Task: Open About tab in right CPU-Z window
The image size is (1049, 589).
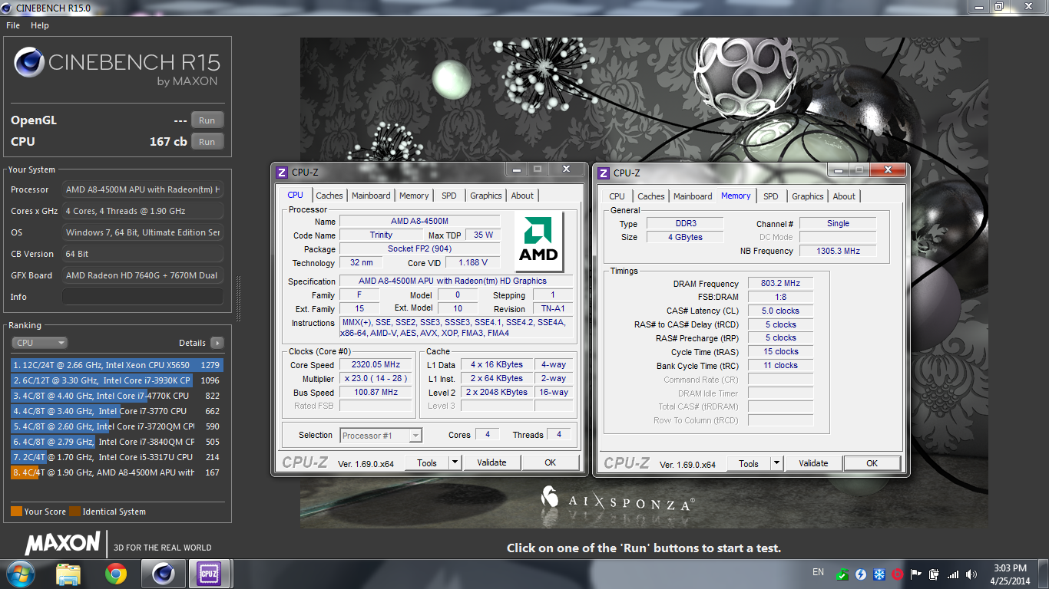Action: pos(844,196)
